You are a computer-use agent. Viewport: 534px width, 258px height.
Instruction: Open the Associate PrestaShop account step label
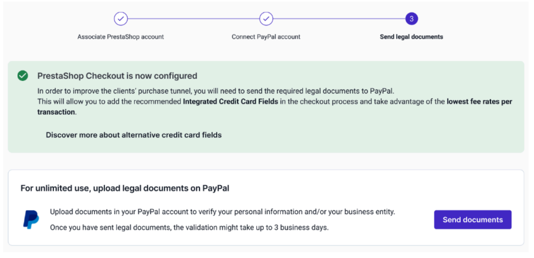click(121, 37)
